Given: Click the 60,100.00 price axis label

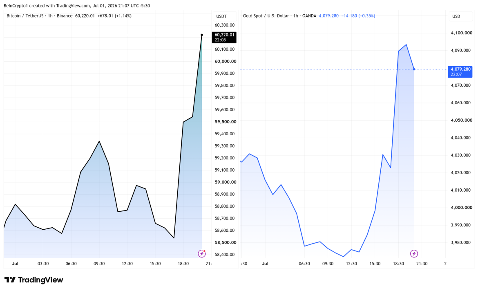Looking at the screenshot, I should 225,49.
